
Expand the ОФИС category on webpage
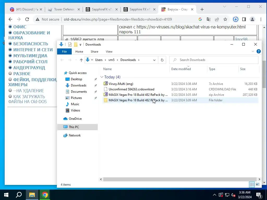tap(10, 27)
